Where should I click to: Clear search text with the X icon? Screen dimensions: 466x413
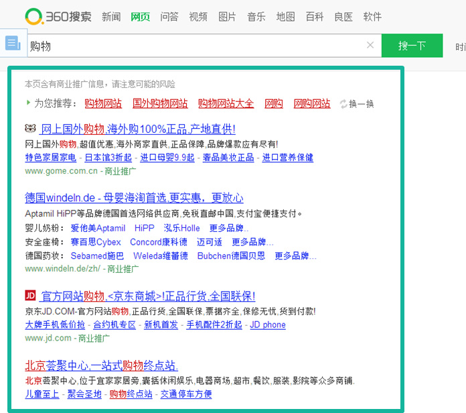click(x=370, y=46)
